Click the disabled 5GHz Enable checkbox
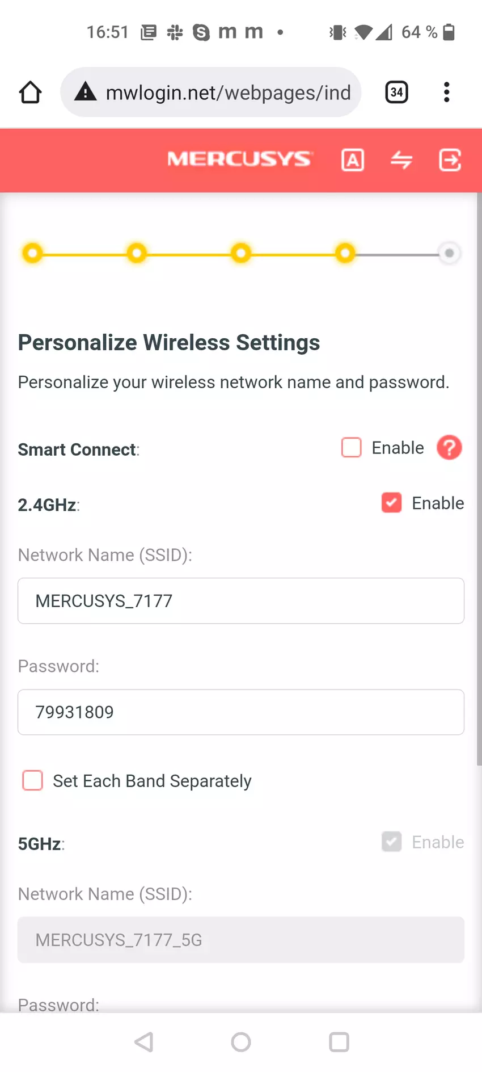The height and width of the screenshot is (1072, 482). point(392,842)
